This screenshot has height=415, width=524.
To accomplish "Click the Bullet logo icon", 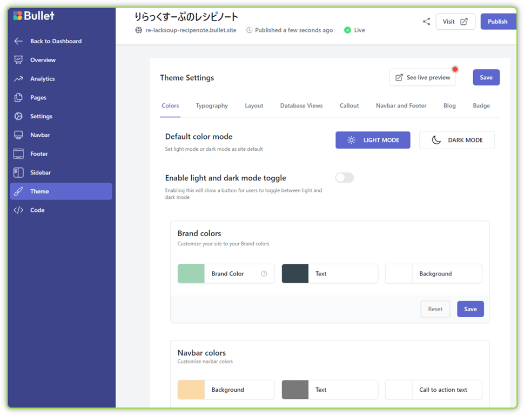I will coord(18,15).
